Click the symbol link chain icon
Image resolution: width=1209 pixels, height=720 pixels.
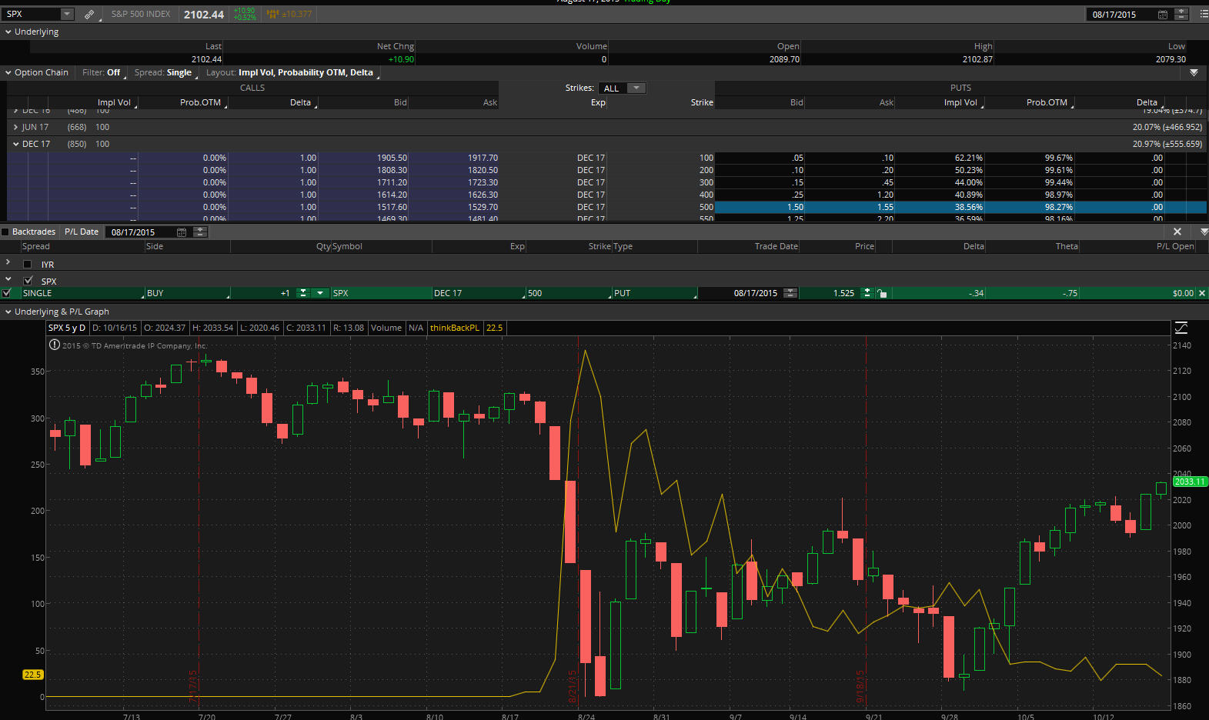[89, 14]
